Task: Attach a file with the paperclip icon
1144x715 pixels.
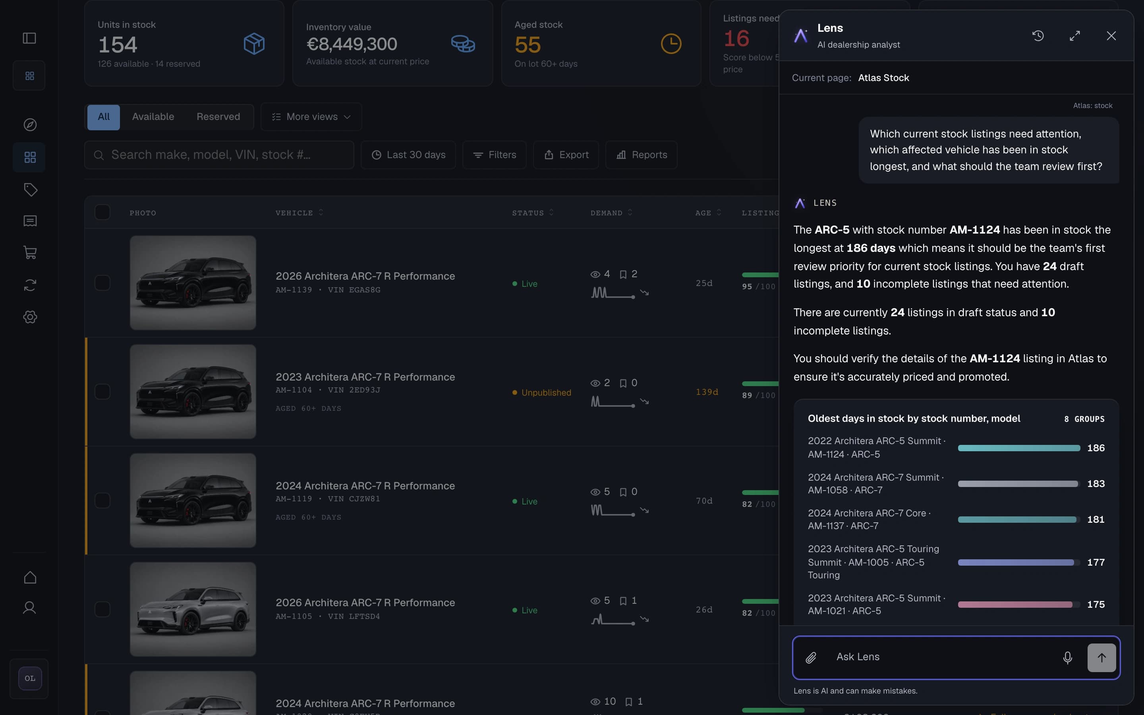Action: pyautogui.click(x=811, y=657)
